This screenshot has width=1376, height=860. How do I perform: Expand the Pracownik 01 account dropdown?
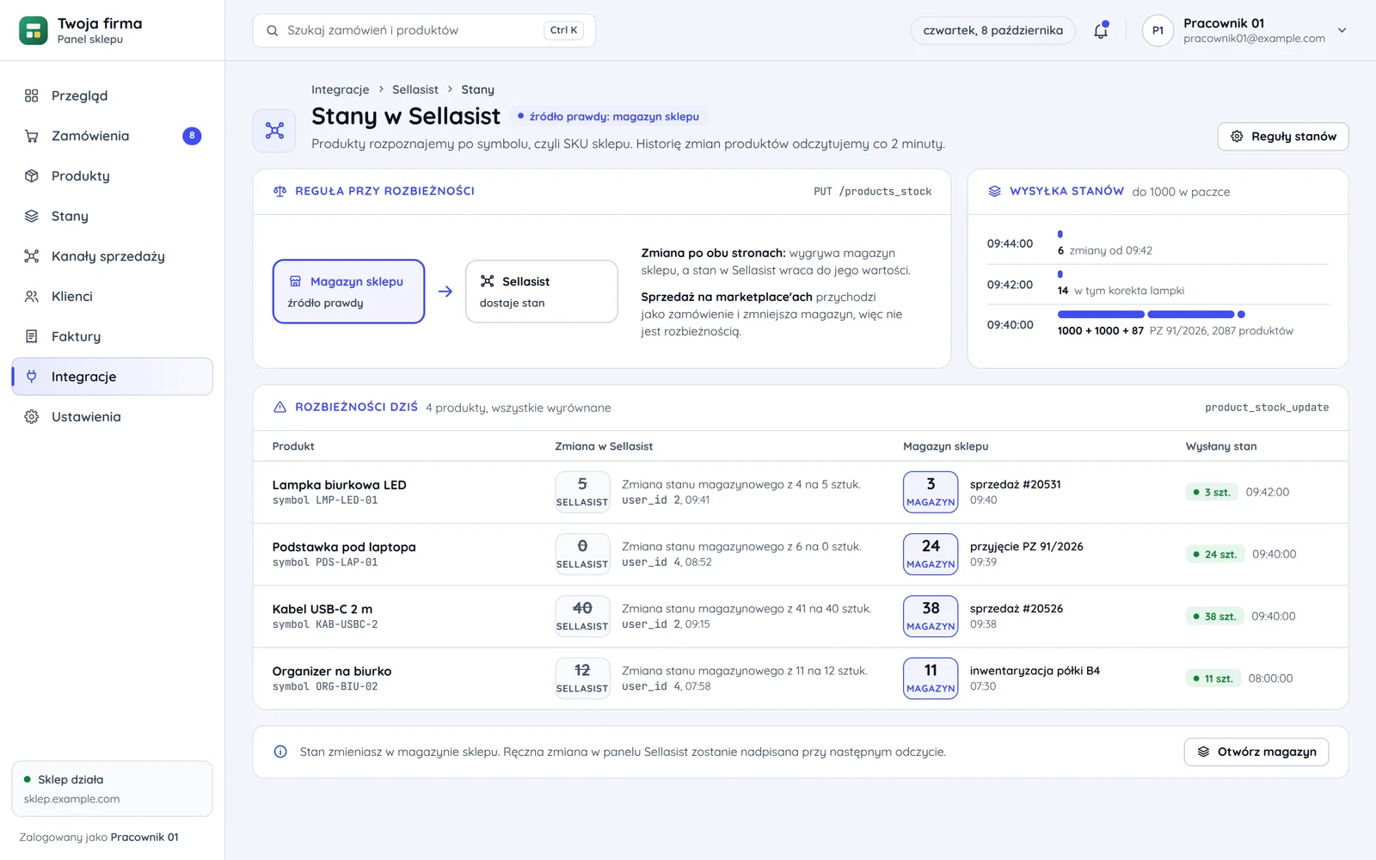(1342, 30)
